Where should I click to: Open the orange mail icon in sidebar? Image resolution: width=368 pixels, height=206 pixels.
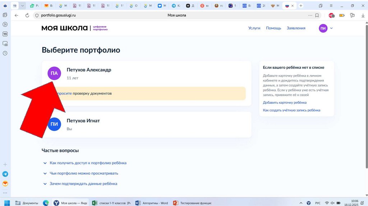pos(5,183)
